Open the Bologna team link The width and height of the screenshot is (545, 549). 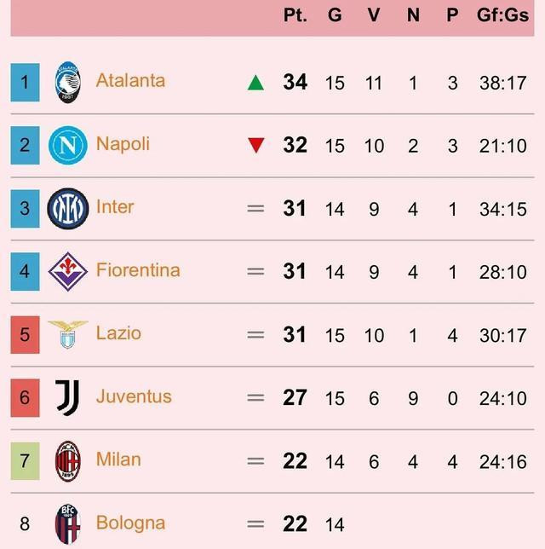click(x=130, y=523)
